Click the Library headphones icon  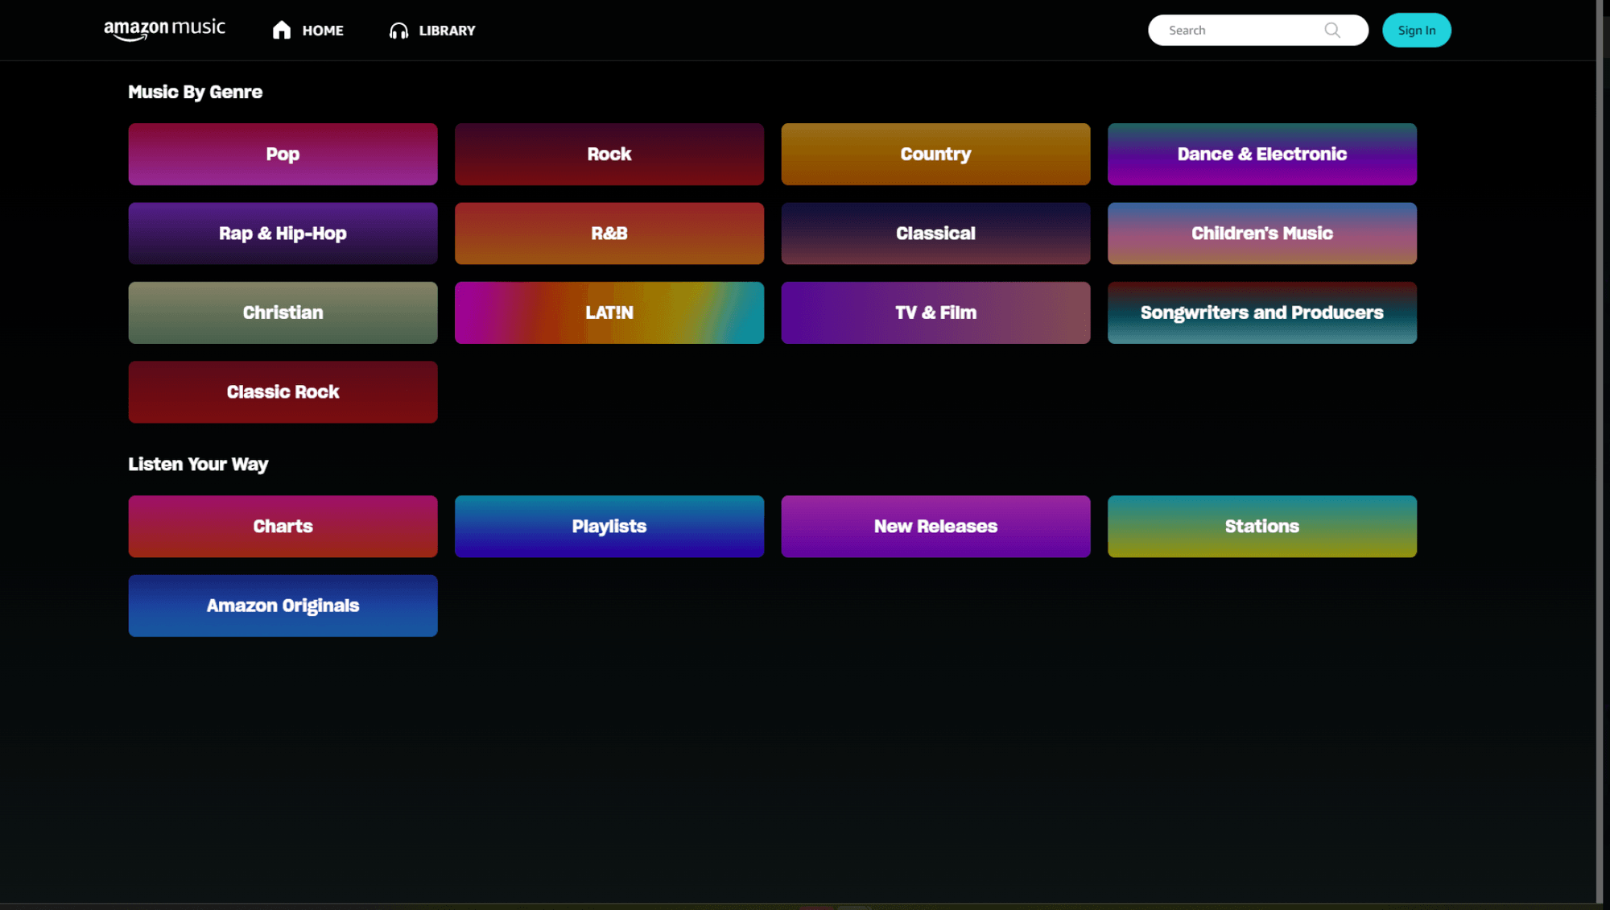tap(398, 31)
